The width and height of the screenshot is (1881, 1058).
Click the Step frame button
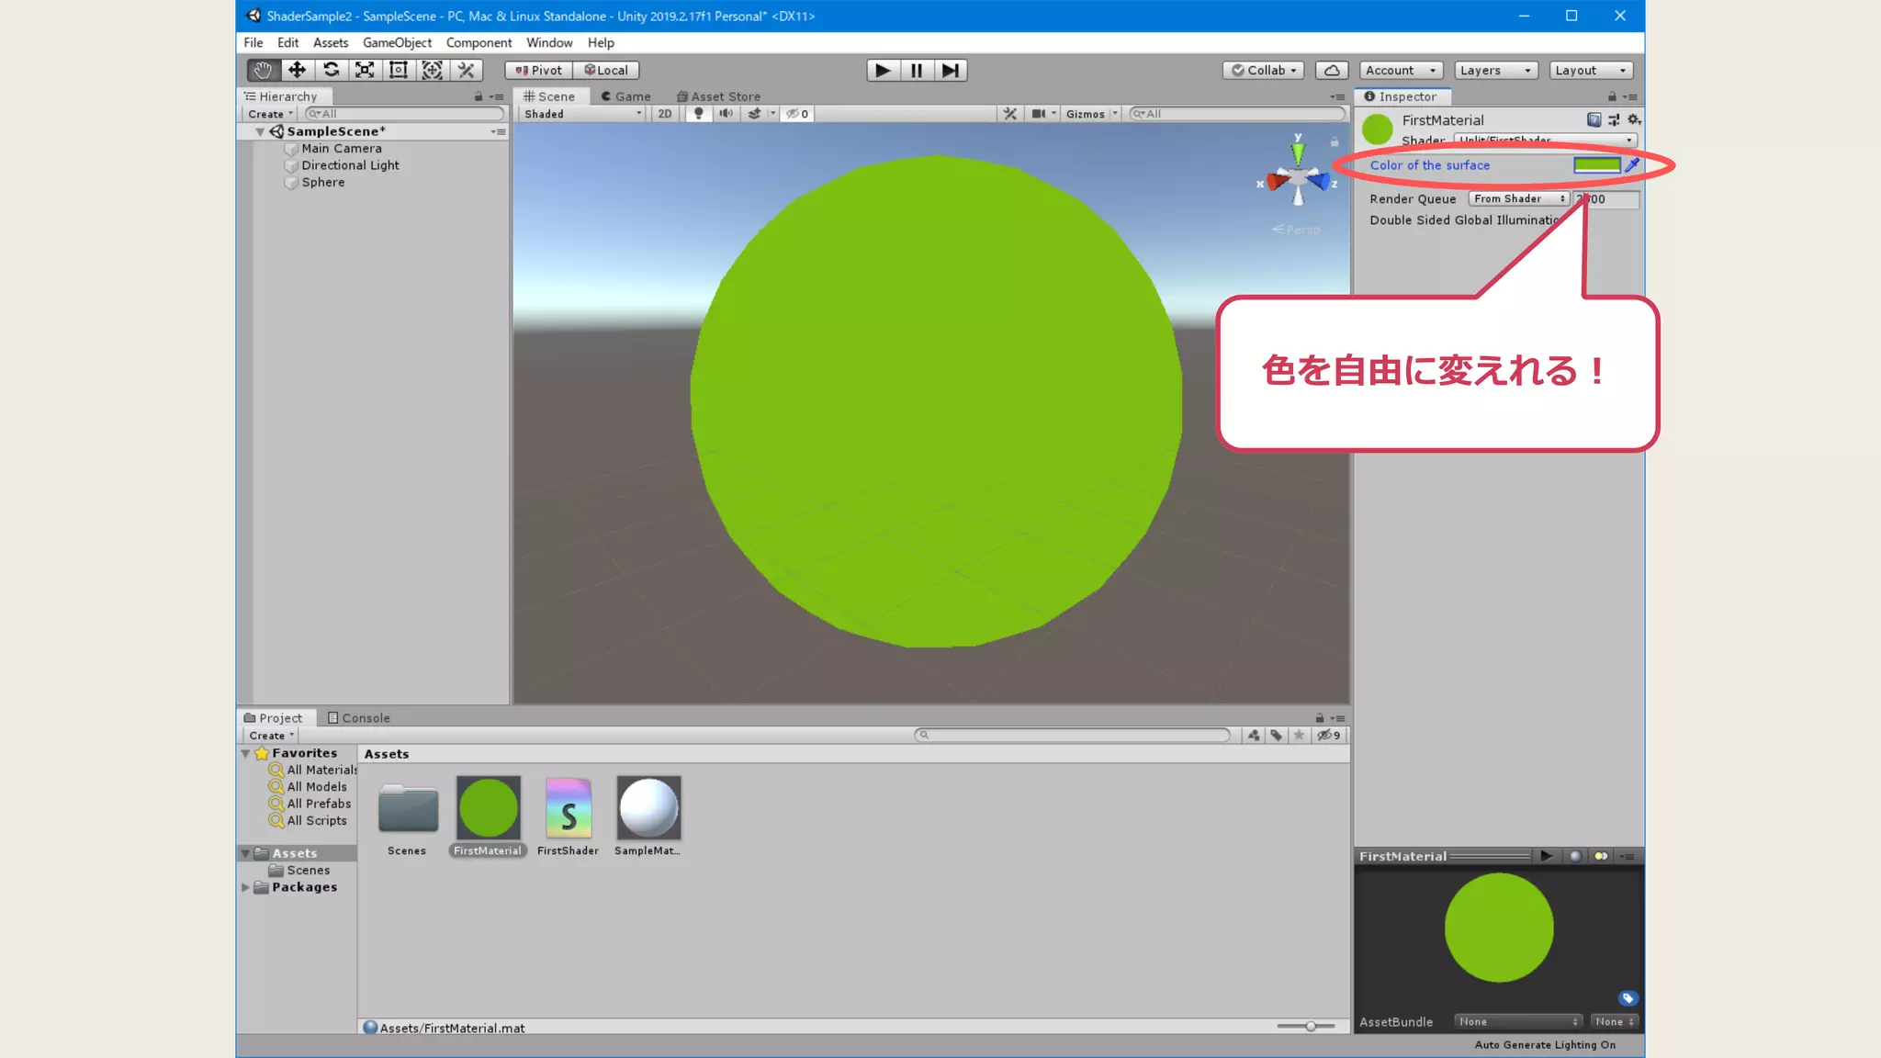pos(951,70)
